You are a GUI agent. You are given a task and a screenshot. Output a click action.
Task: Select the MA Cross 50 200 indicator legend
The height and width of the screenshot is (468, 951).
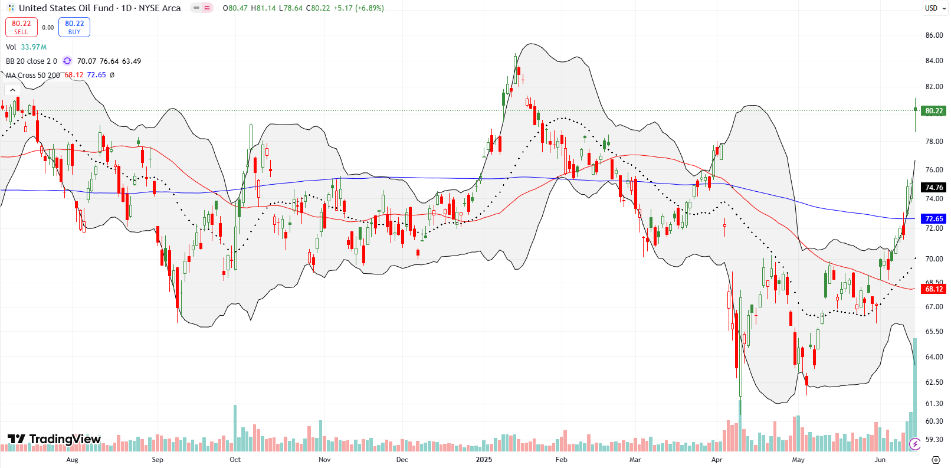click(x=33, y=76)
